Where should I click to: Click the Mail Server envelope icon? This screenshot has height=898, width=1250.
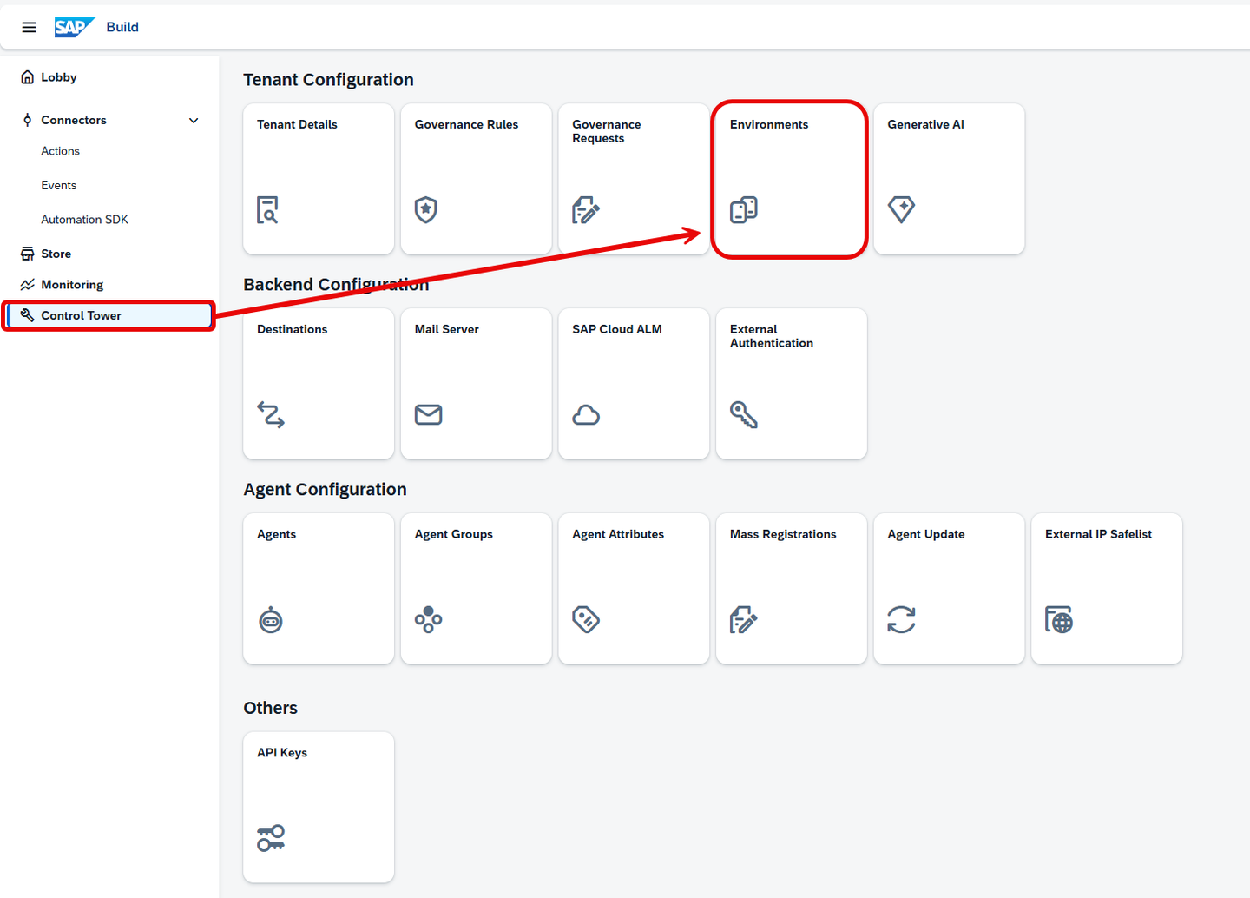428,414
